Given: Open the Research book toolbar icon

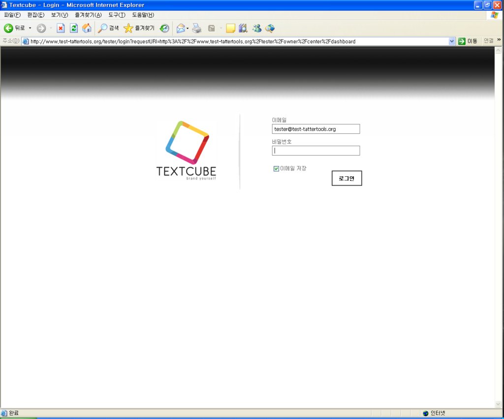Looking at the screenshot, I should [x=243, y=28].
